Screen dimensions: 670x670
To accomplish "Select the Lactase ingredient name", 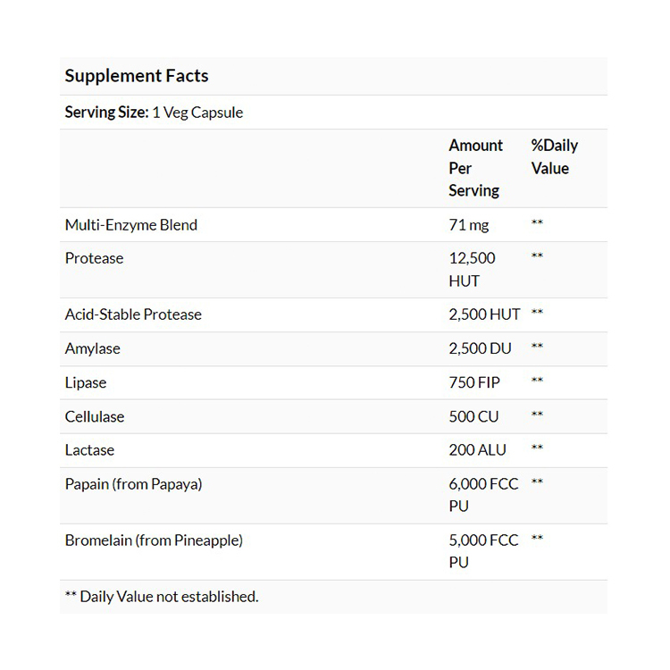I will click(90, 450).
